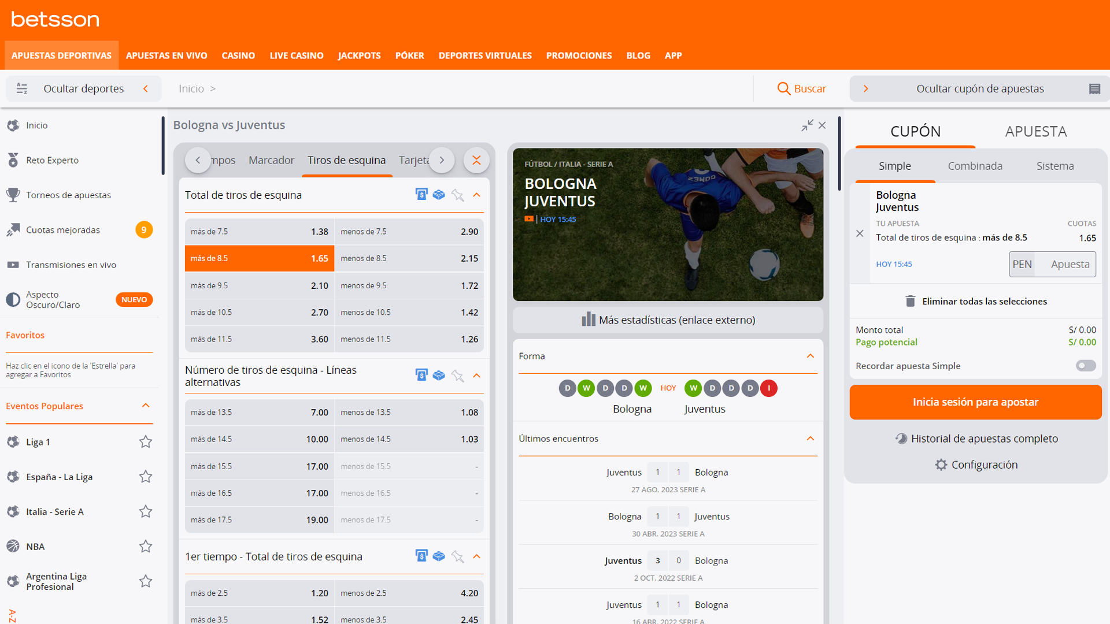Click the bet slip list icon
The width and height of the screenshot is (1110, 624).
pos(1094,88)
